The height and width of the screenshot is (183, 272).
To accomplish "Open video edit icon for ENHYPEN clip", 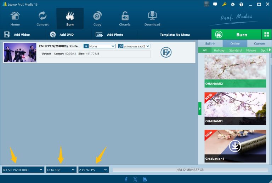I will (166, 52).
